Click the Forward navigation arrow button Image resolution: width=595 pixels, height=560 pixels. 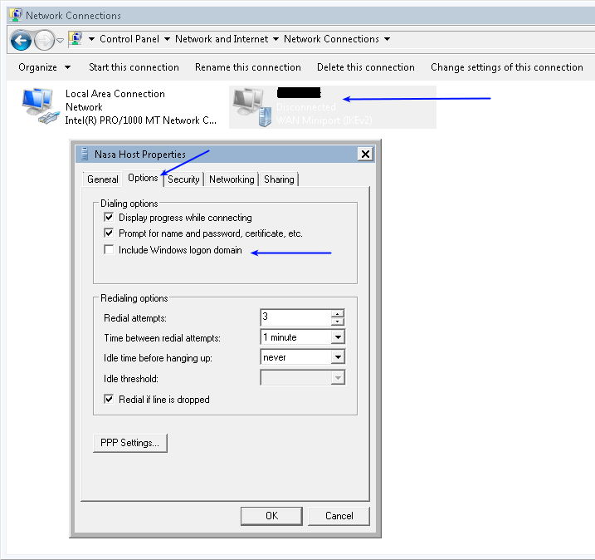[x=44, y=40]
